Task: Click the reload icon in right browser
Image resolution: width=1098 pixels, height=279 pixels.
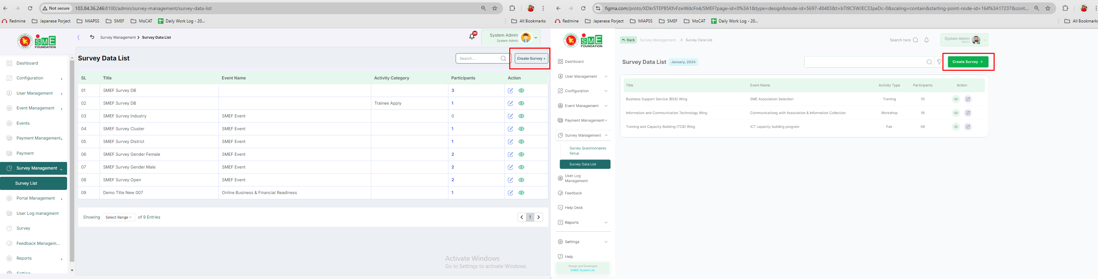Action: click(x=583, y=8)
